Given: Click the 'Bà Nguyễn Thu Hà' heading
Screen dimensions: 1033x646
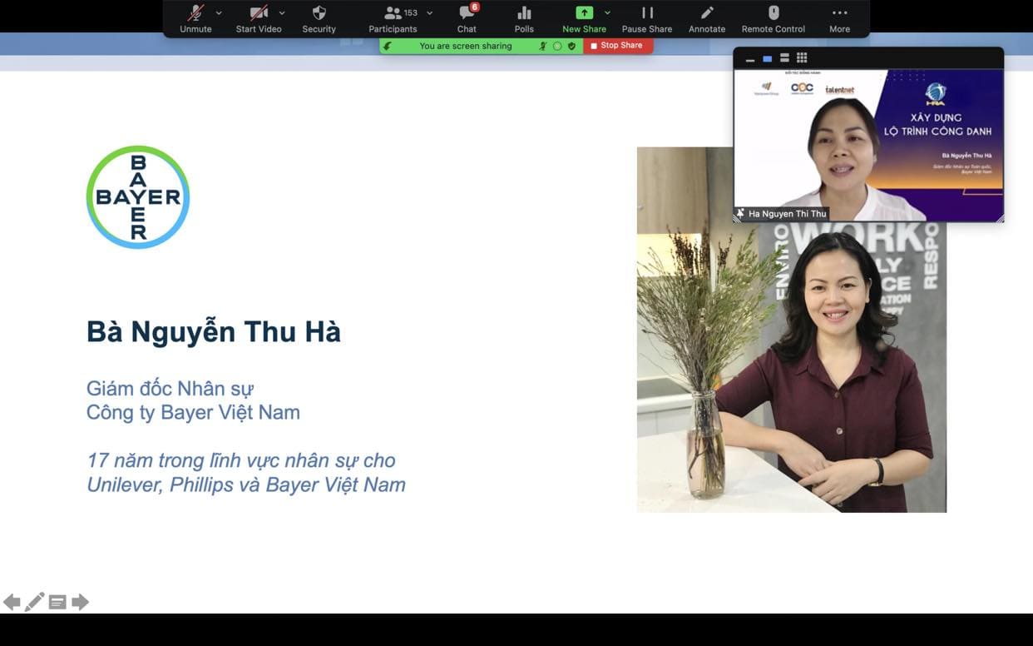Looking at the screenshot, I should 214,331.
